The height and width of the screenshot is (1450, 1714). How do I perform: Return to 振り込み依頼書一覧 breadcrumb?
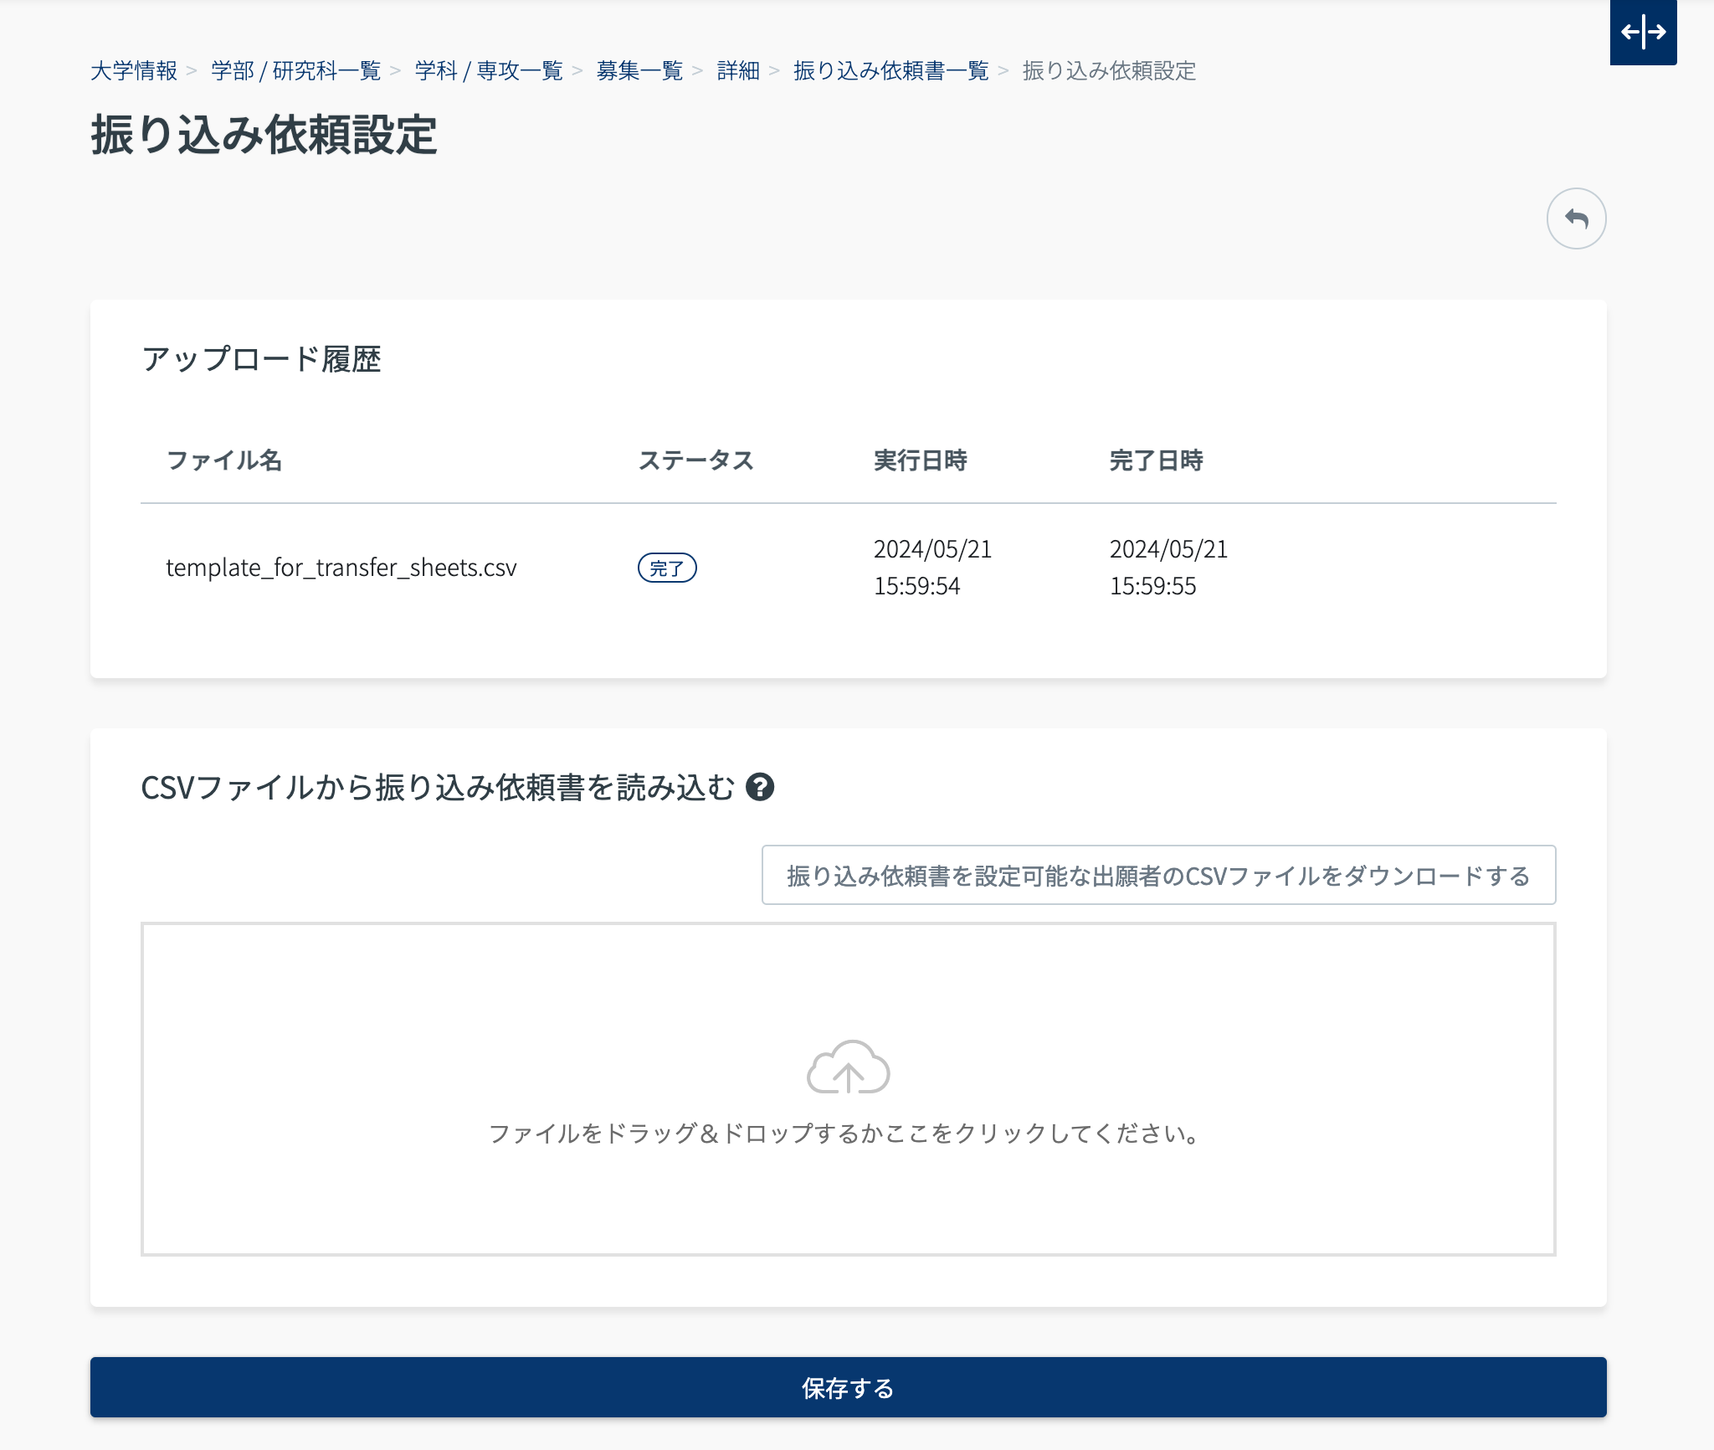pyautogui.click(x=890, y=71)
